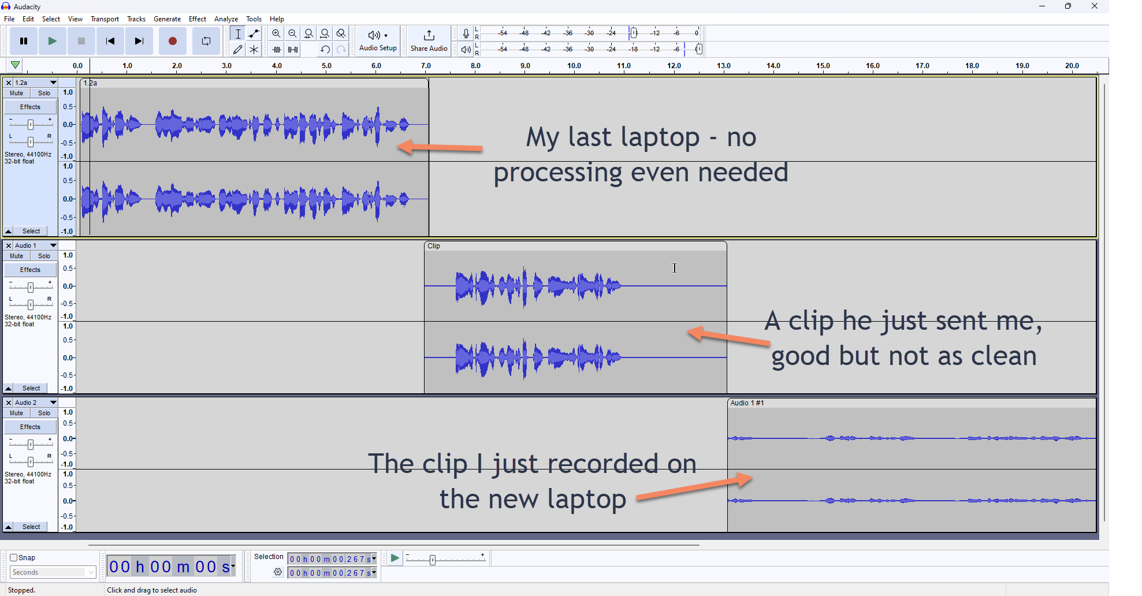The height and width of the screenshot is (596, 1142).
Task: Click the Record button
Action: pos(172,41)
